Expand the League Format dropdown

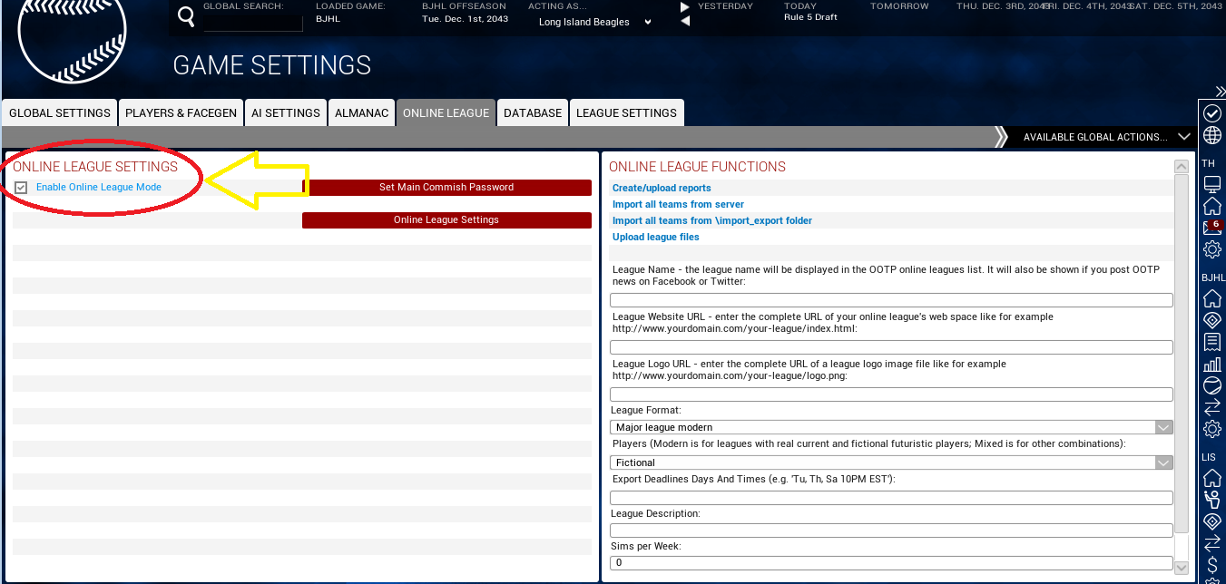(x=1163, y=427)
